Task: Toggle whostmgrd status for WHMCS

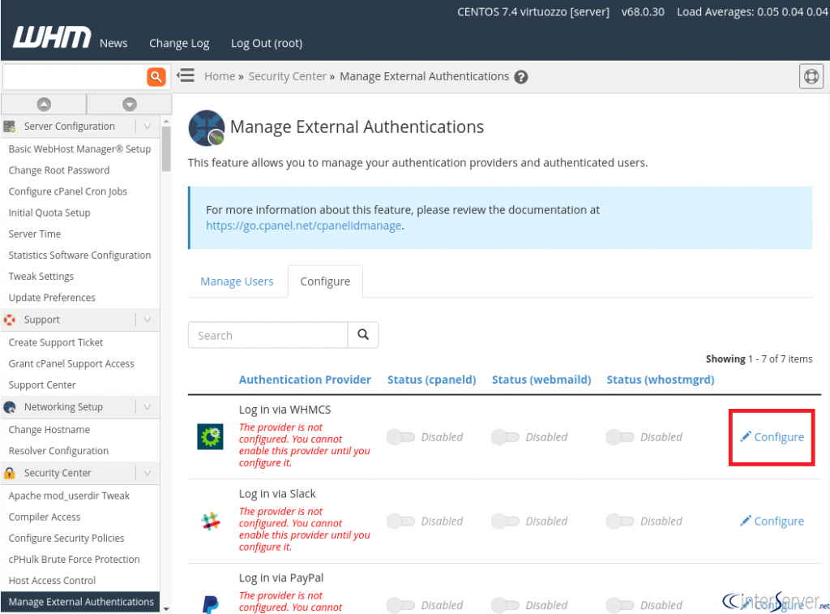Action: tap(620, 437)
